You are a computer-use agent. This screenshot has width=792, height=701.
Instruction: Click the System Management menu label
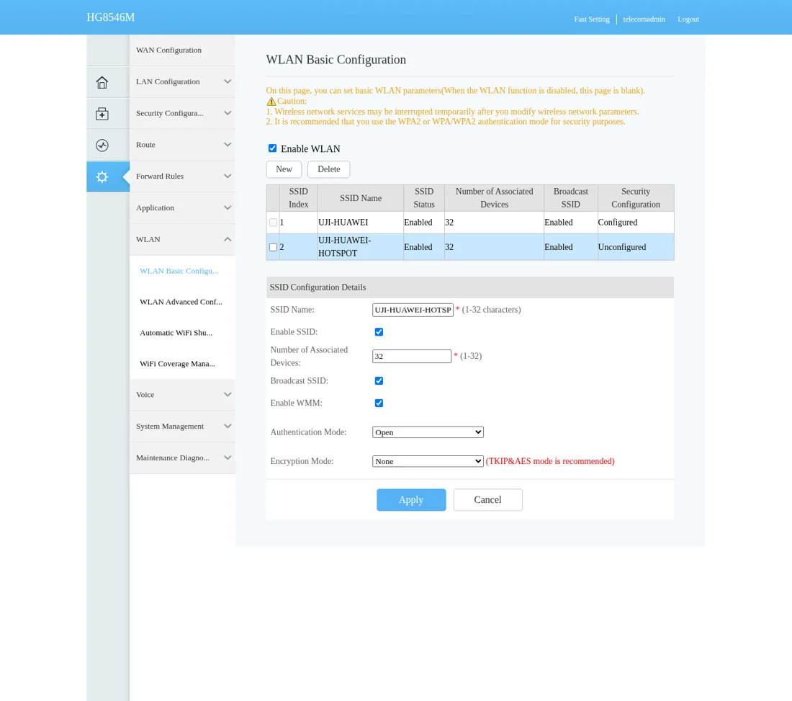coord(170,426)
